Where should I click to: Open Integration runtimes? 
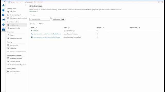pyautogui.click(x=16, y=38)
